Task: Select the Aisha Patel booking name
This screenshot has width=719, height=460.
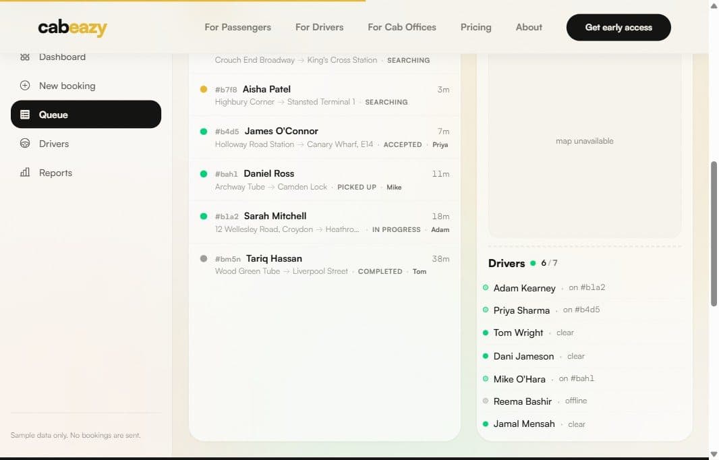Action: pos(266,90)
